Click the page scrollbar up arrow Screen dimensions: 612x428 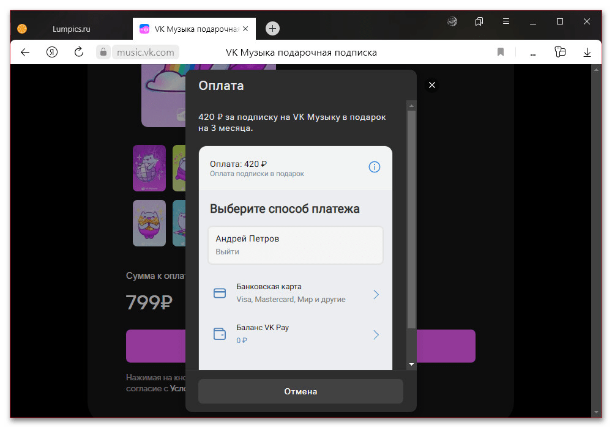pos(596,70)
